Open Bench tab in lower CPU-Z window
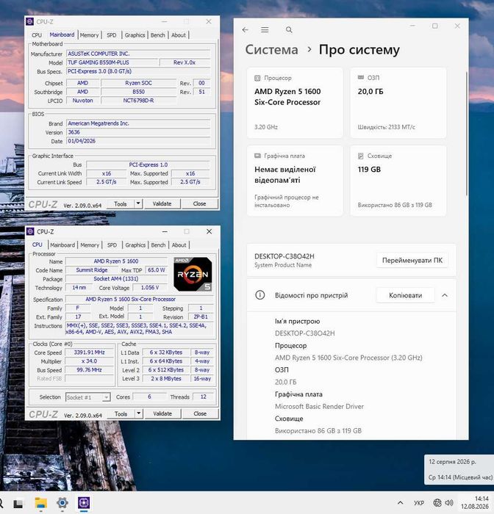The image size is (494, 514). 158,245
